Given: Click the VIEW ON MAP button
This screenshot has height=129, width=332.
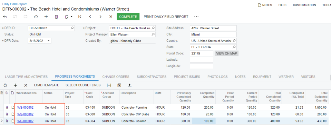Looking at the screenshot, I should [226, 53].
